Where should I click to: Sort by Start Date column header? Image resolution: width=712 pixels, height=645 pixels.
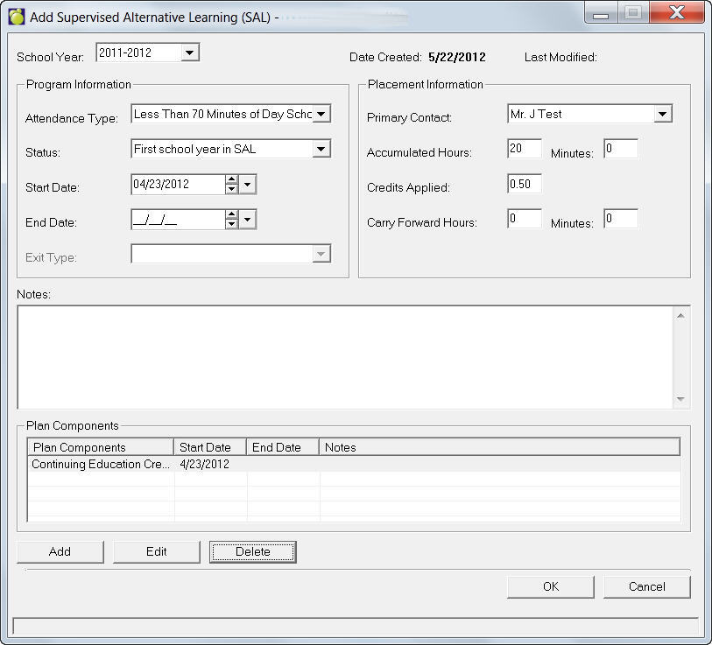[210, 447]
